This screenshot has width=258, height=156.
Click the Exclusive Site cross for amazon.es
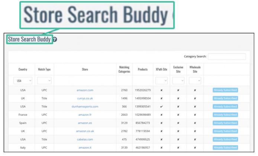[x=178, y=123]
